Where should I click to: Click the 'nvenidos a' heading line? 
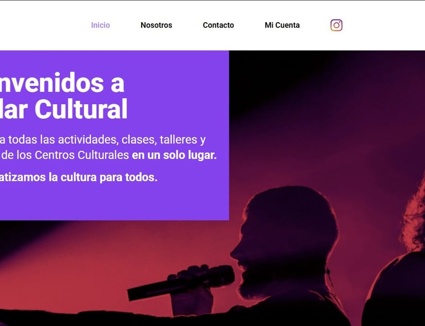pyautogui.click(x=62, y=83)
